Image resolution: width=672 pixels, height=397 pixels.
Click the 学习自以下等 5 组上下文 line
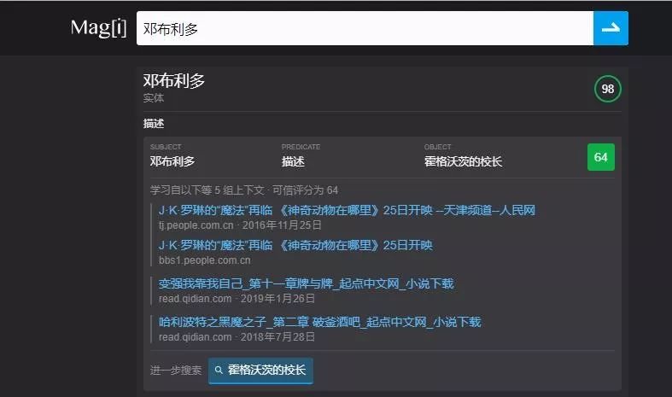pyautogui.click(x=244, y=190)
